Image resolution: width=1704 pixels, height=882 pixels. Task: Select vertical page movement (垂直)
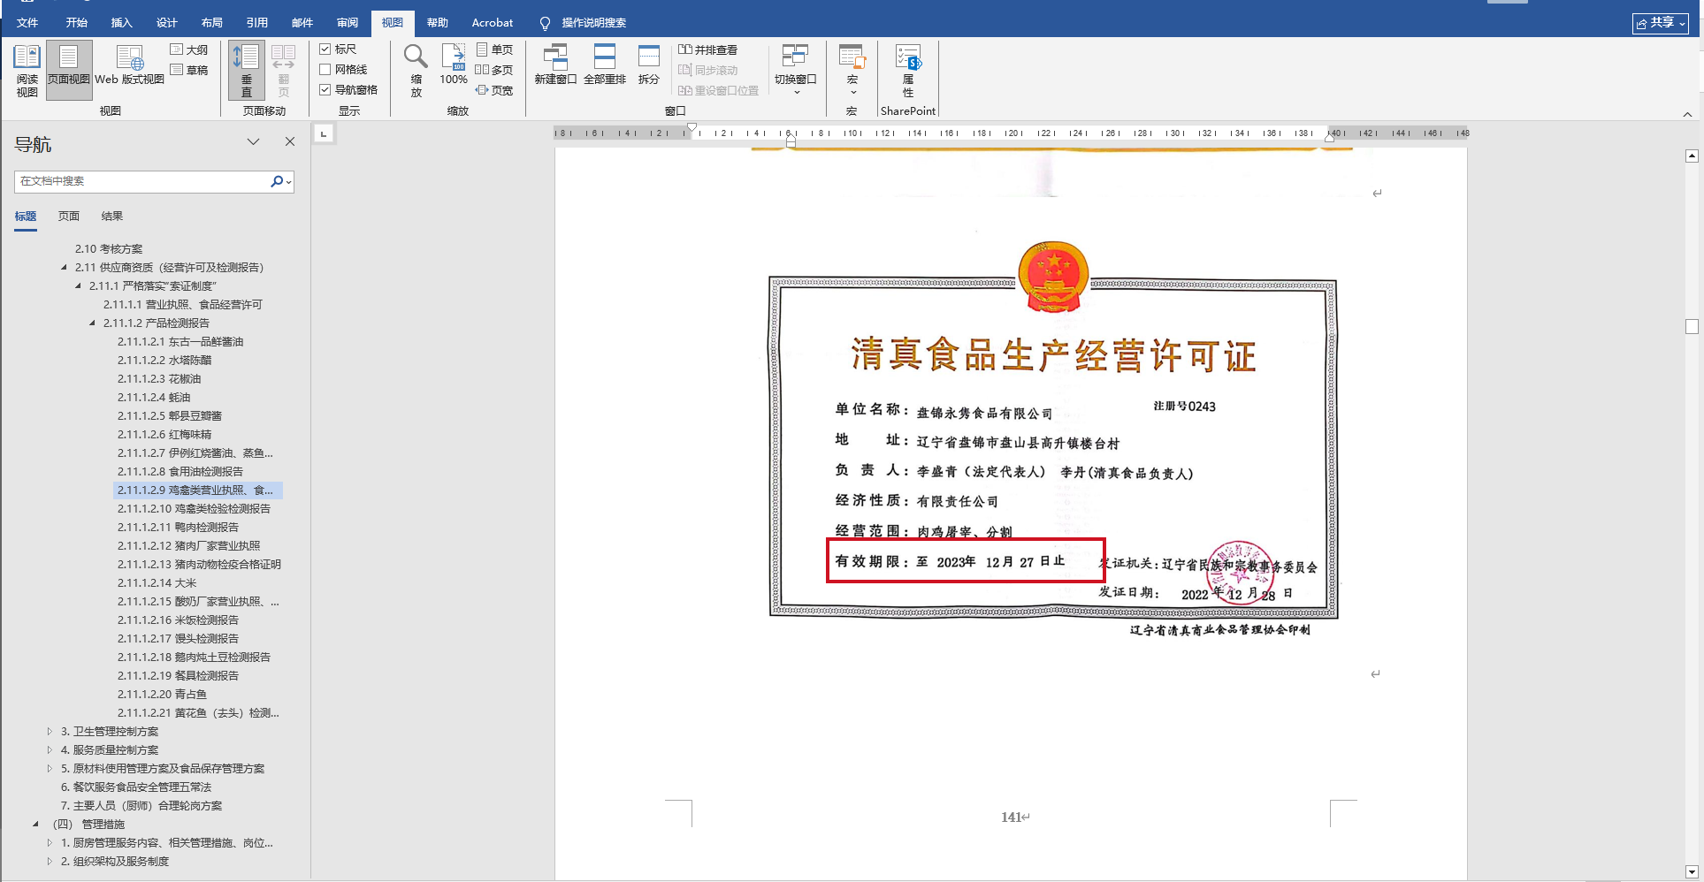[x=246, y=71]
